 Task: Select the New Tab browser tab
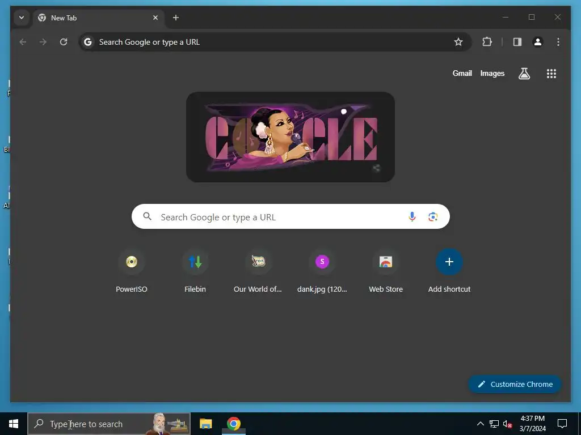99,18
